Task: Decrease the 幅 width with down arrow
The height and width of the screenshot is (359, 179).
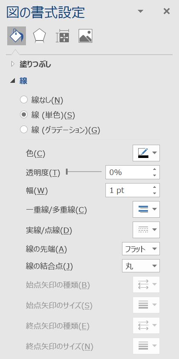Action: point(155,193)
